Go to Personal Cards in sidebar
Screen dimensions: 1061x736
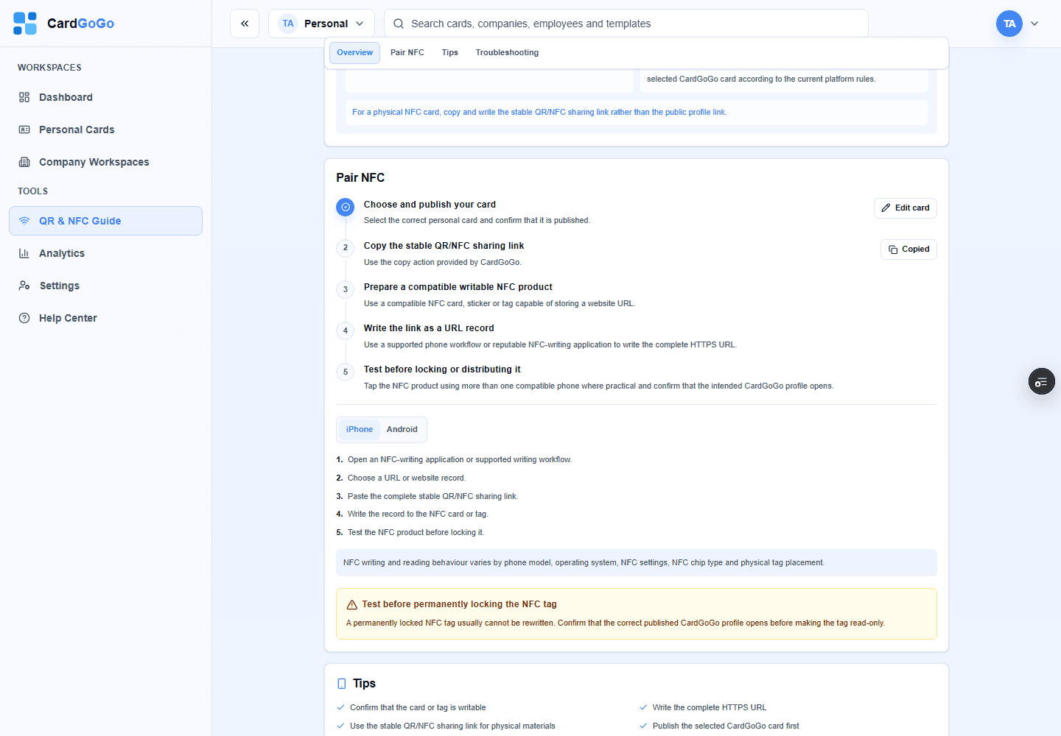[x=105, y=130]
